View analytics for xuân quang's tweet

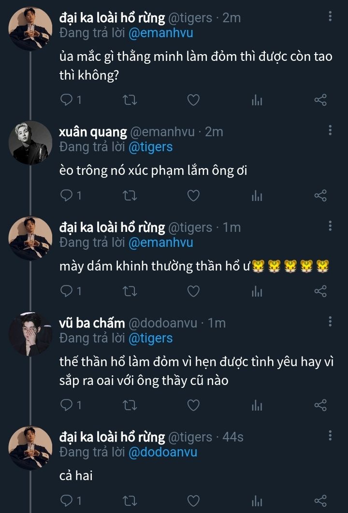click(257, 196)
